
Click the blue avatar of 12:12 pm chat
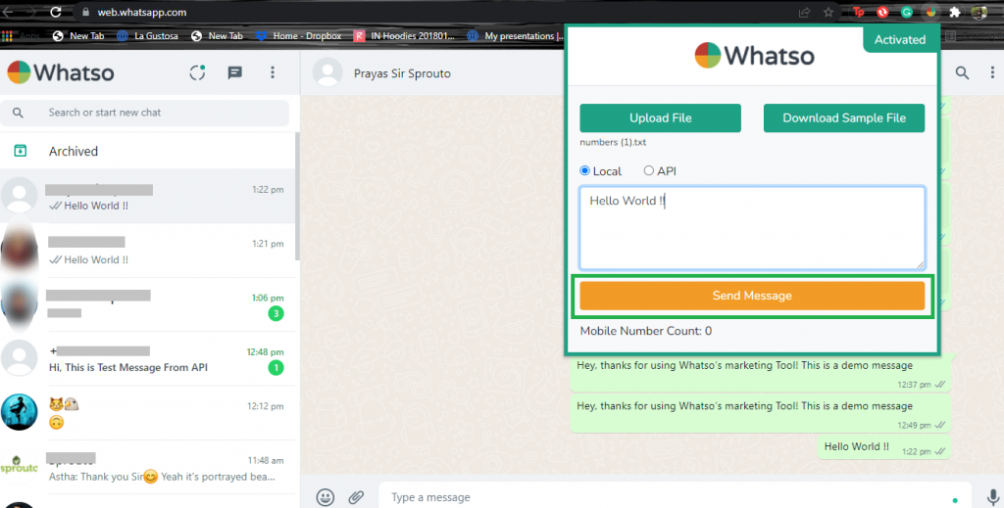20,412
